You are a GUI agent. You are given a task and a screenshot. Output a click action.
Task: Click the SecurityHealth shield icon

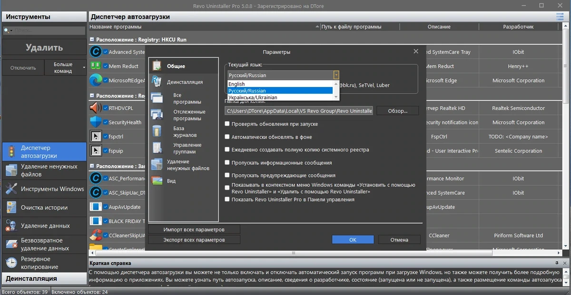coord(96,122)
